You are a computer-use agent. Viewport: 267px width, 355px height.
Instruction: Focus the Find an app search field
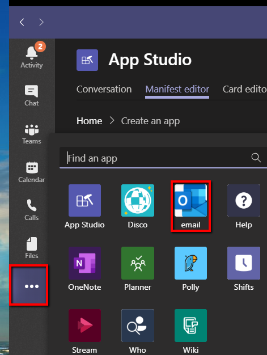[x=163, y=158]
